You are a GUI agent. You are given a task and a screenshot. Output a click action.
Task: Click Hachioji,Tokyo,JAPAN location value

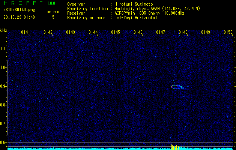pos(157,9)
